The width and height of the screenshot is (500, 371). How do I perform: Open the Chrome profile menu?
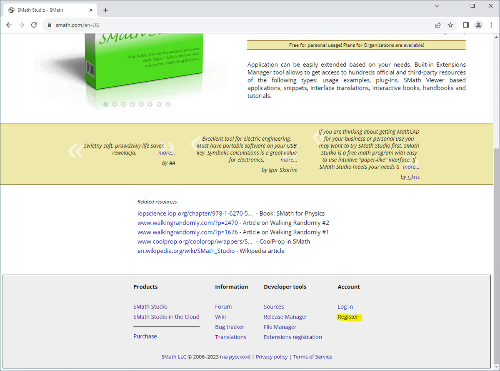[x=478, y=25]
